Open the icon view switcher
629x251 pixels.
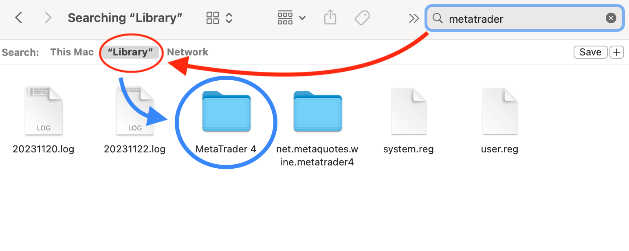point(219,18)
